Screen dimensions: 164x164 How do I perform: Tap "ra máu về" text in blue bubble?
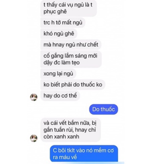[x=65, y=157]
